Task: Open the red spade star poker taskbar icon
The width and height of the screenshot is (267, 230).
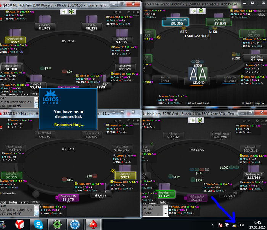Action: 93,225
